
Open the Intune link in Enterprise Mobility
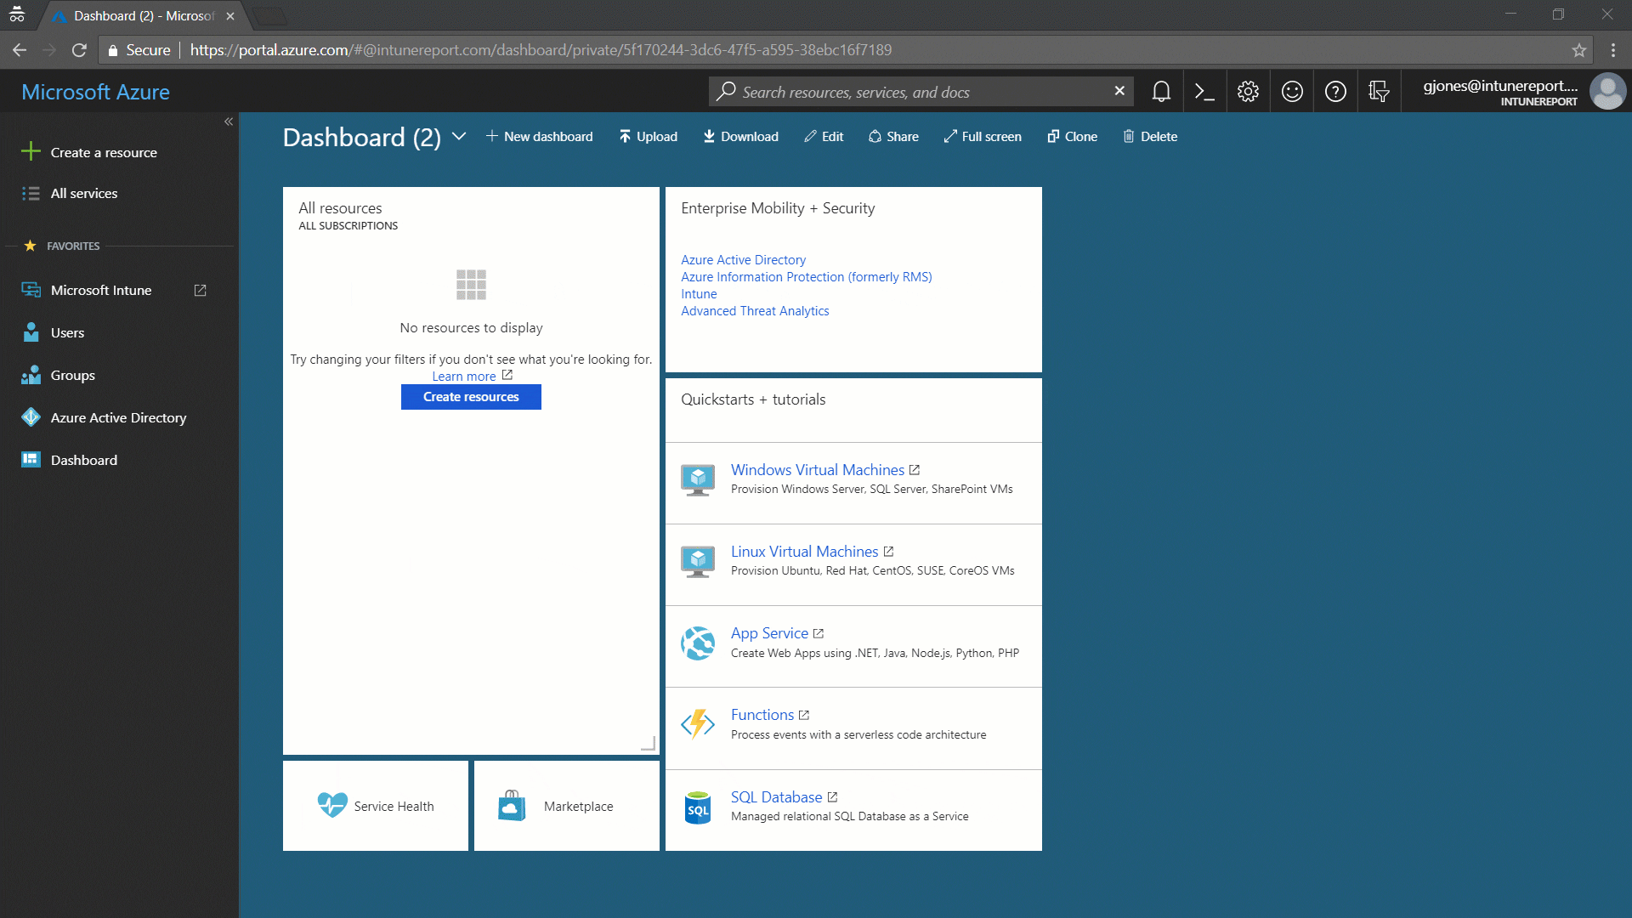point(699,294)
